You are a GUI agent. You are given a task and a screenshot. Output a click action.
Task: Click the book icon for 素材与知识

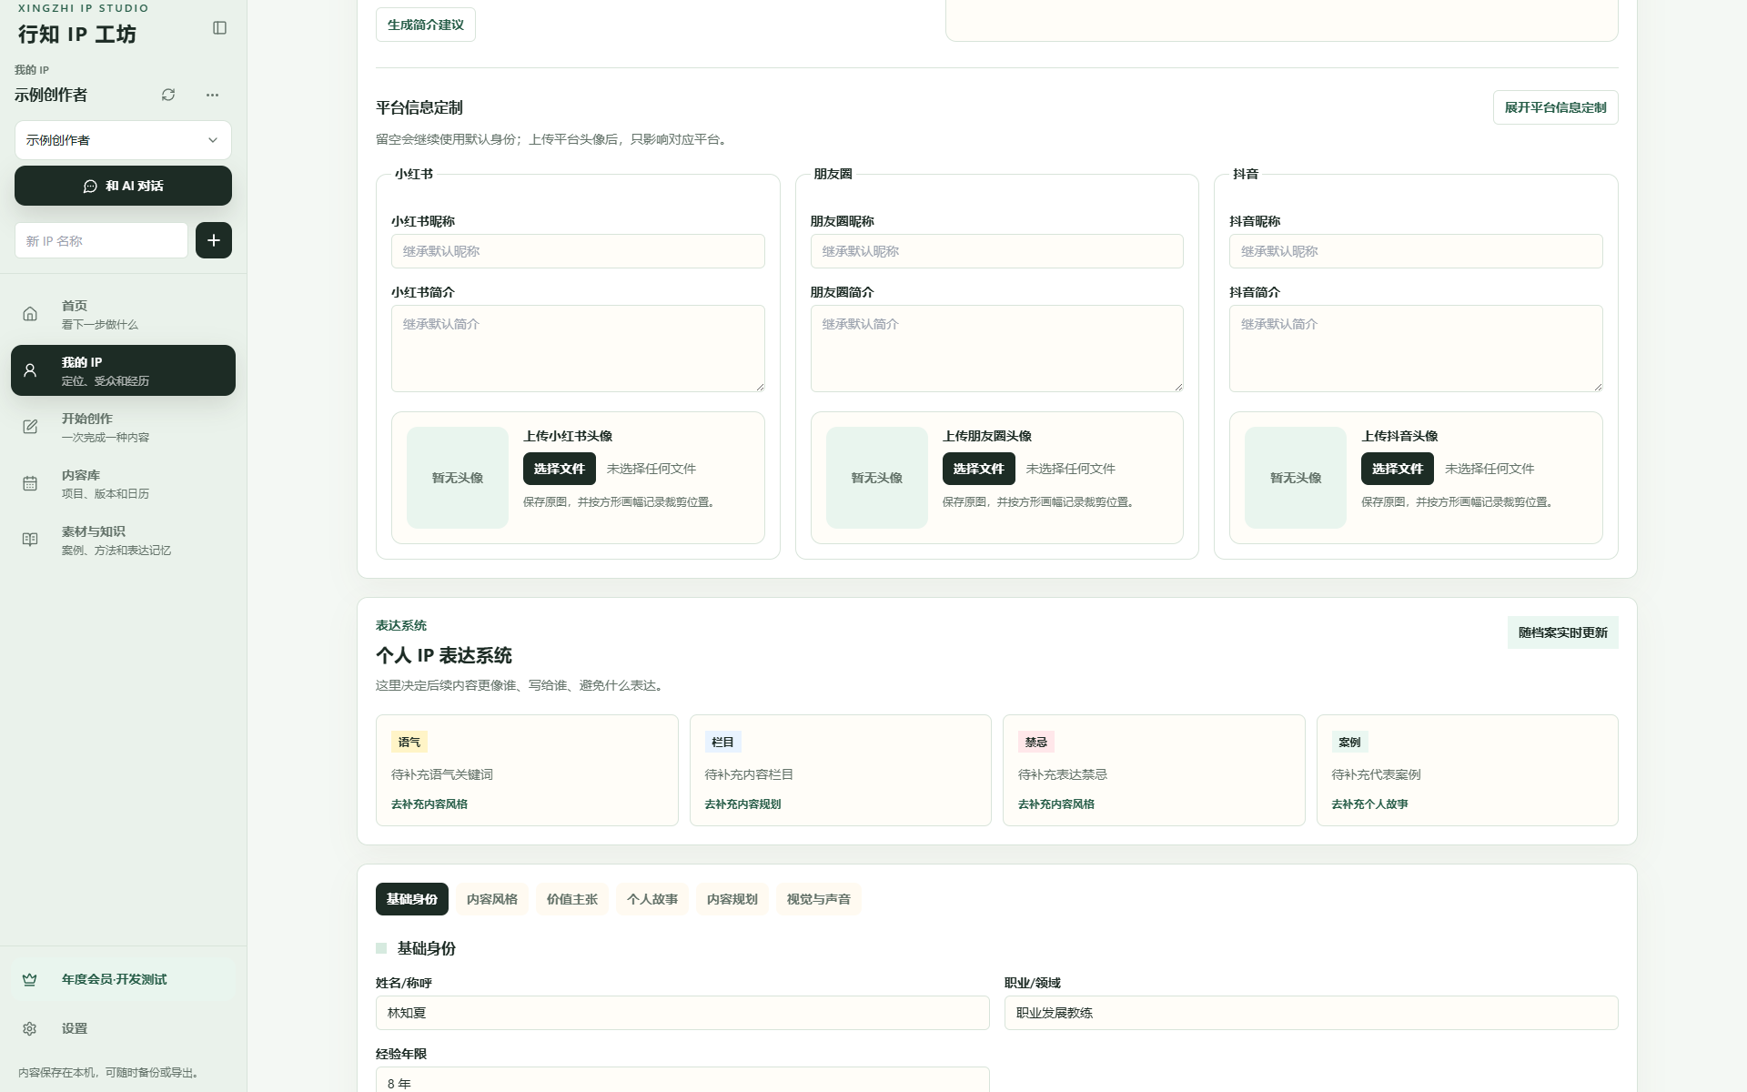coord(30,540)
